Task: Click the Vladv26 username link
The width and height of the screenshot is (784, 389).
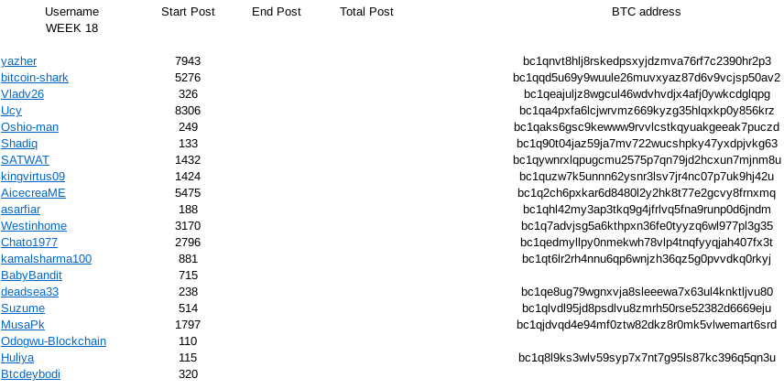Action: tap(22, 94)
